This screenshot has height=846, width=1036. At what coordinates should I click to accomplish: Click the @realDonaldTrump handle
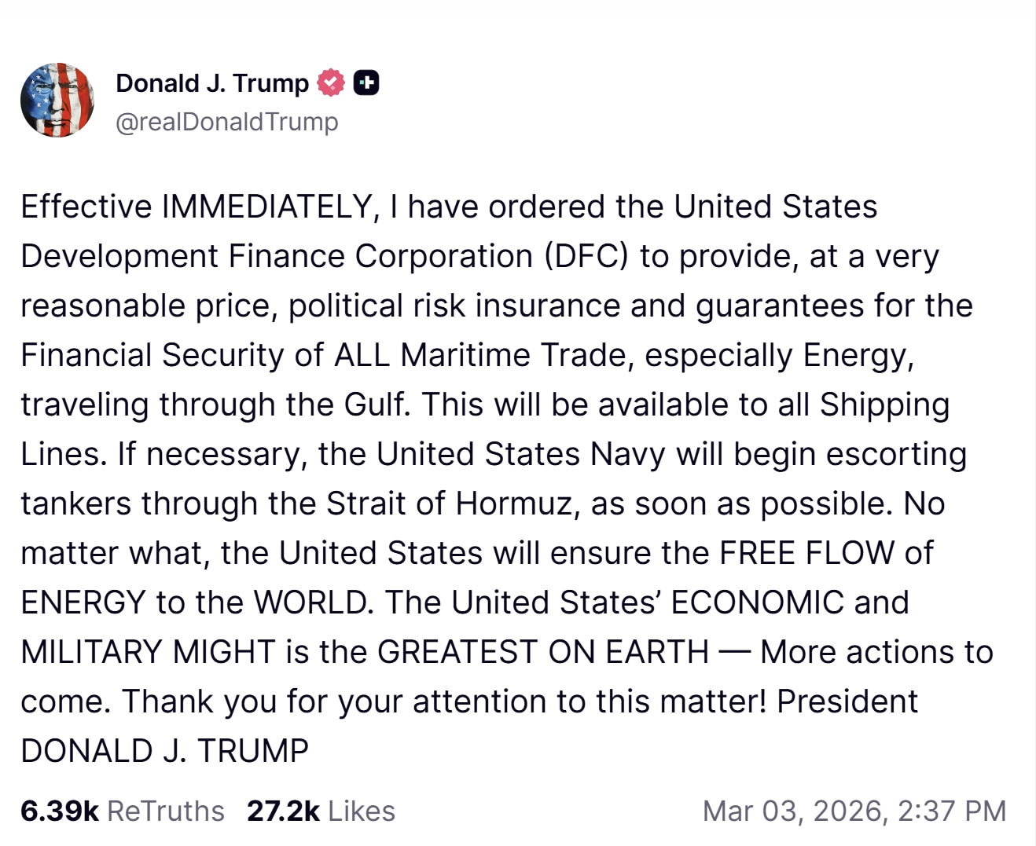point(226,122)
